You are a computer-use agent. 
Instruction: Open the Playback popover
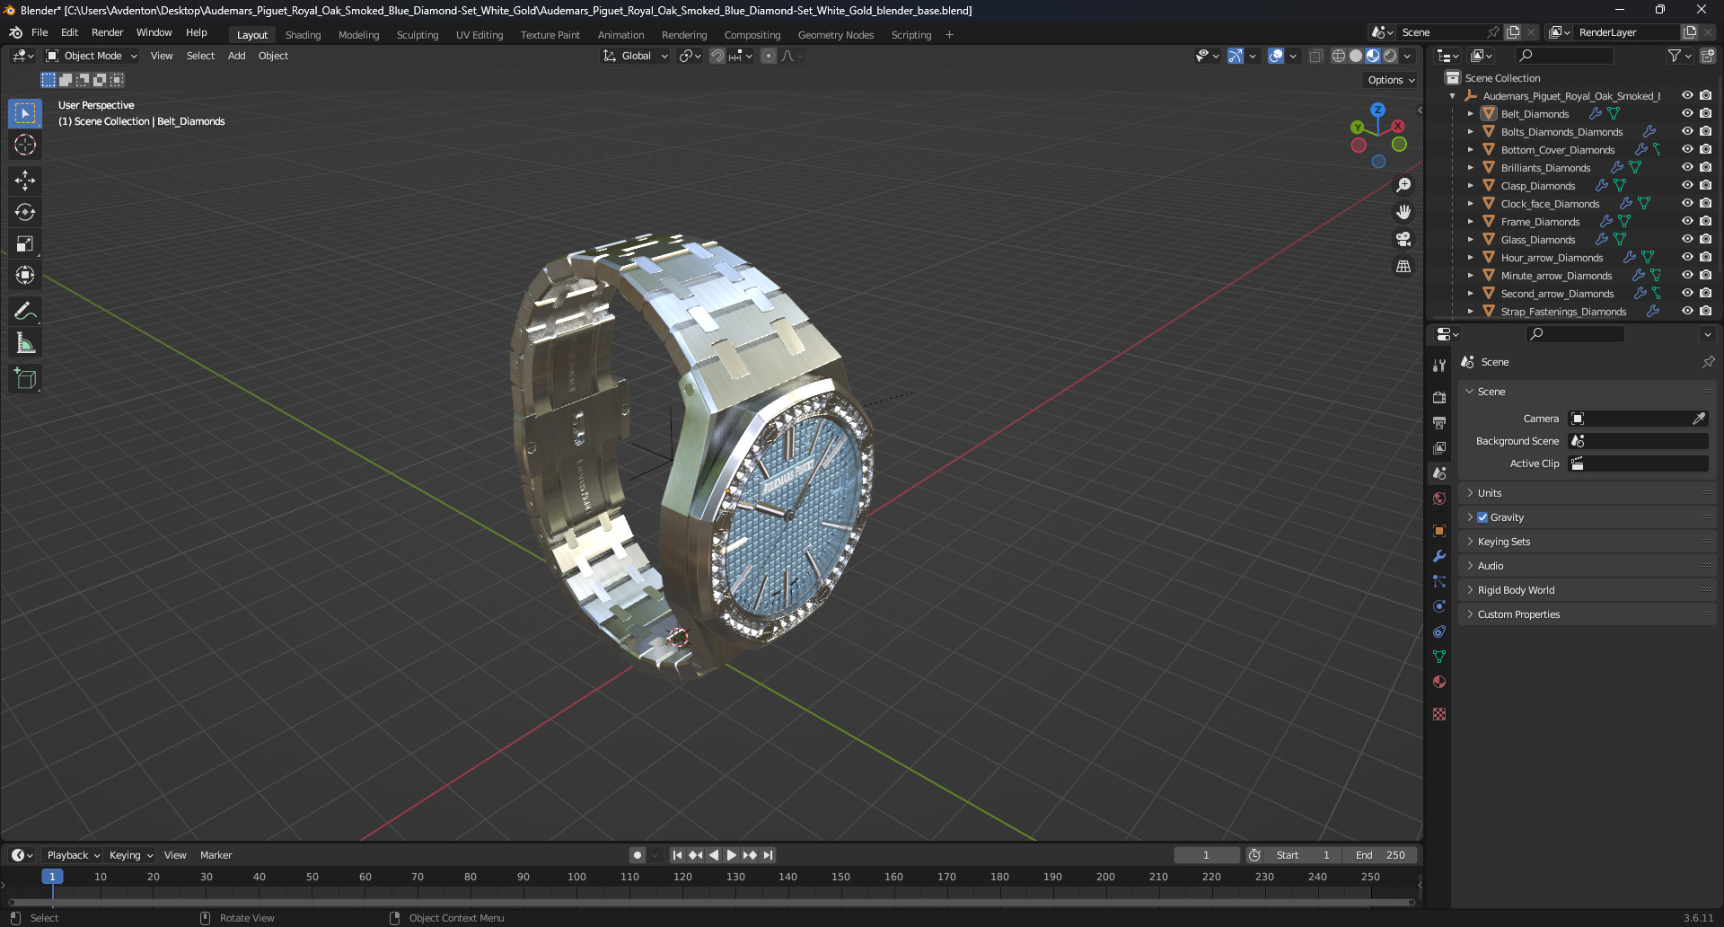(x=73, y=855)
